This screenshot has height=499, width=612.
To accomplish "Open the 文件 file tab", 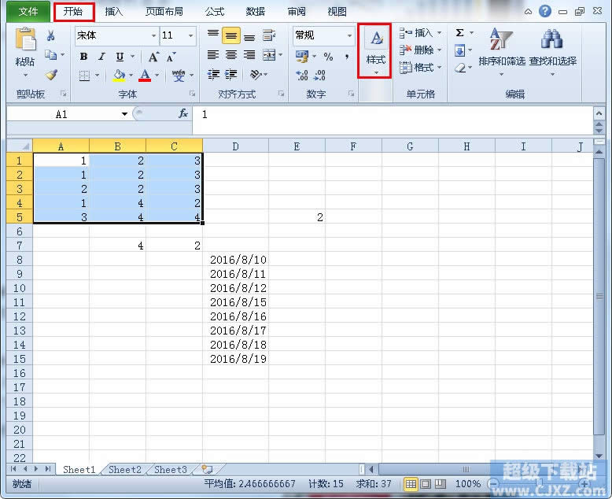I will click(28, 12).
